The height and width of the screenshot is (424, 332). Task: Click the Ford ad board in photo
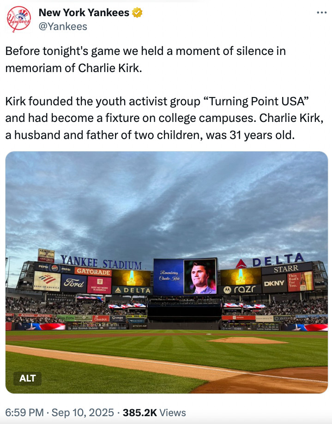tap(74, 283)
